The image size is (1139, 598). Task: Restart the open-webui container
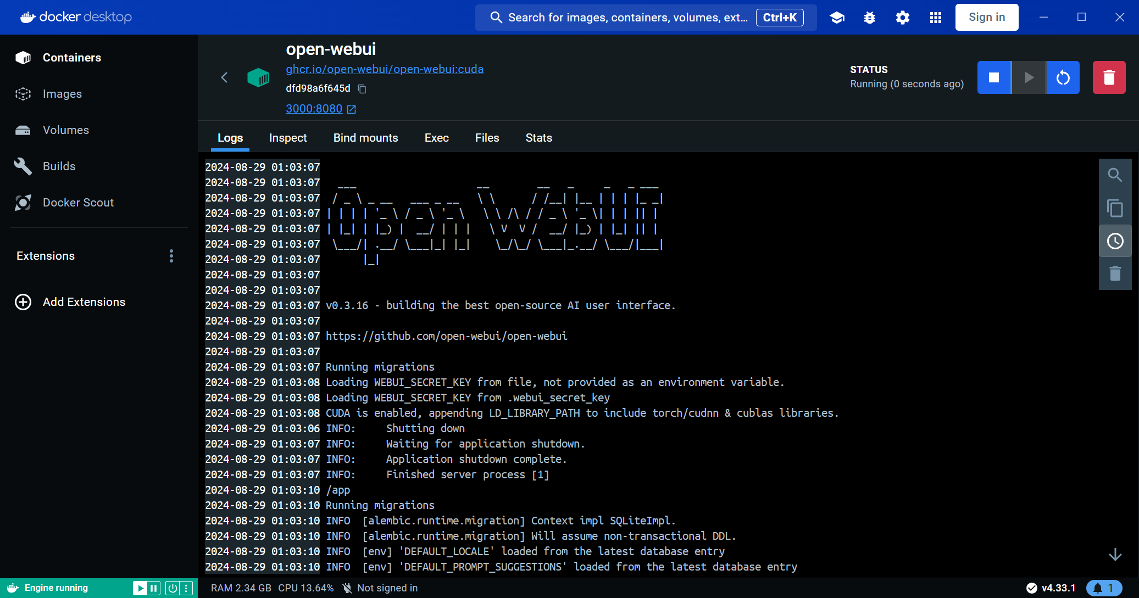[1063, 77]
